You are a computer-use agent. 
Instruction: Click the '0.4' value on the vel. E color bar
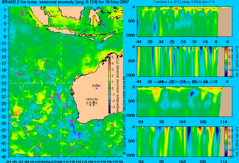point(231,50)
